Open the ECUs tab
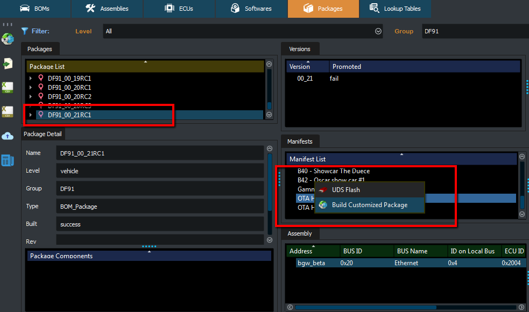The image size is (529, 312). pos(179,9)
